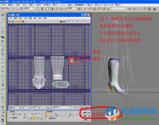
Task: Enable the soft selection 打开 checkbox
Action: [10, 115]
